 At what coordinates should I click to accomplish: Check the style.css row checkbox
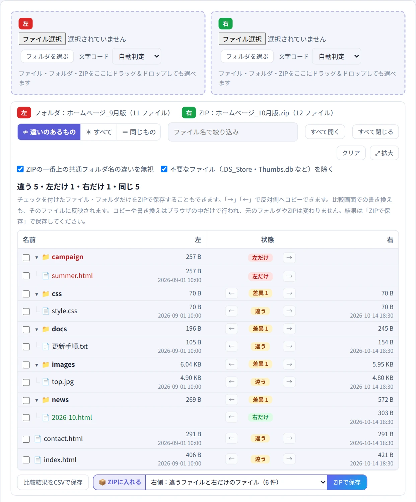[x=26, y=312]
